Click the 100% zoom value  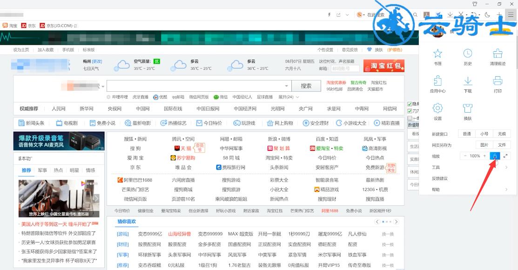pyautogui.click(x=475, y=156)
